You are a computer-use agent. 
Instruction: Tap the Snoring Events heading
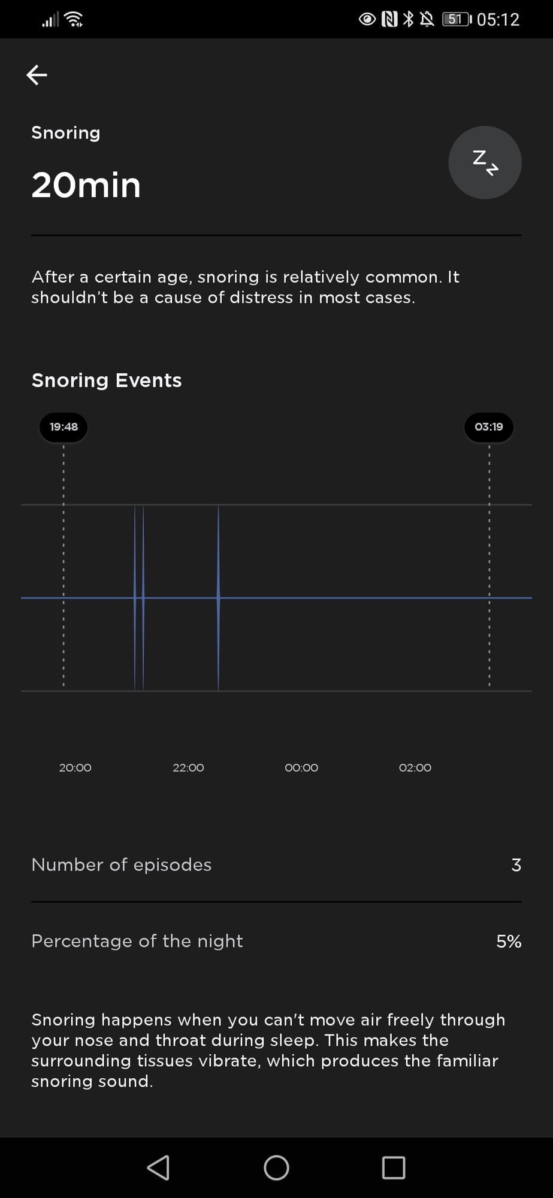107,380
